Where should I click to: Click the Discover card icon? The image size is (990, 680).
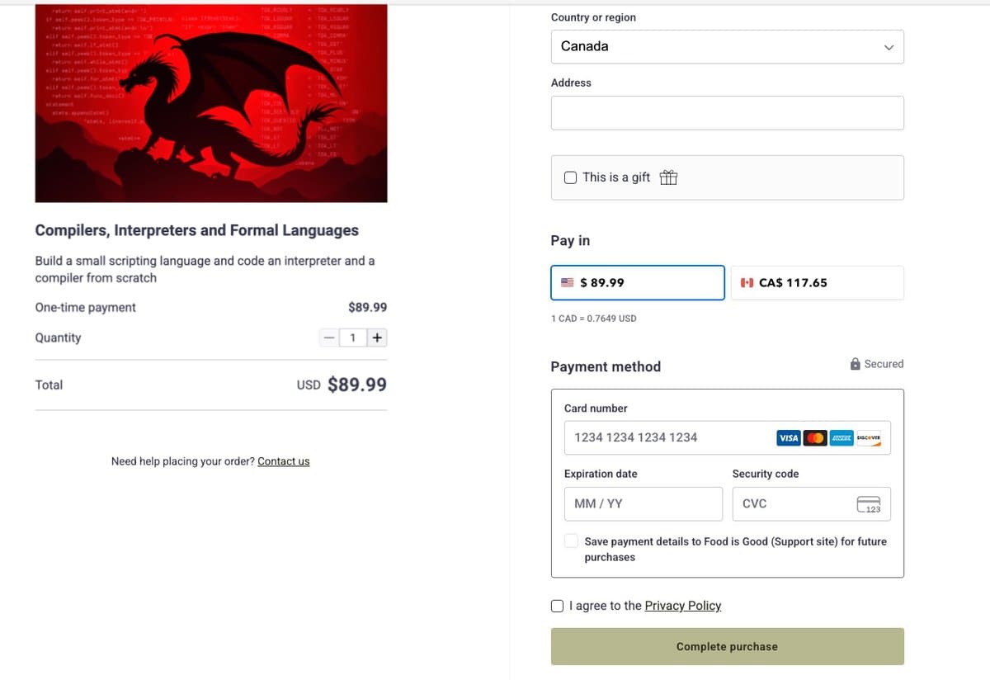pos(869,437)
